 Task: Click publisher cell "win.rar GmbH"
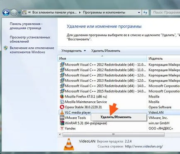pos(159,123)
